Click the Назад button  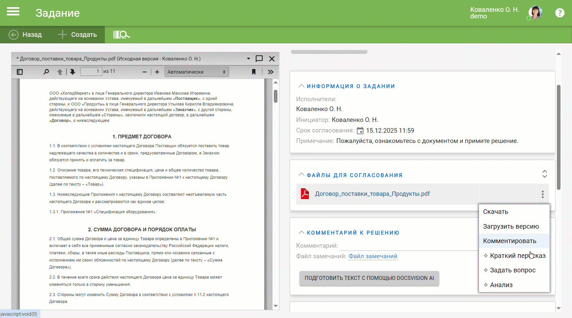[26, 34]
